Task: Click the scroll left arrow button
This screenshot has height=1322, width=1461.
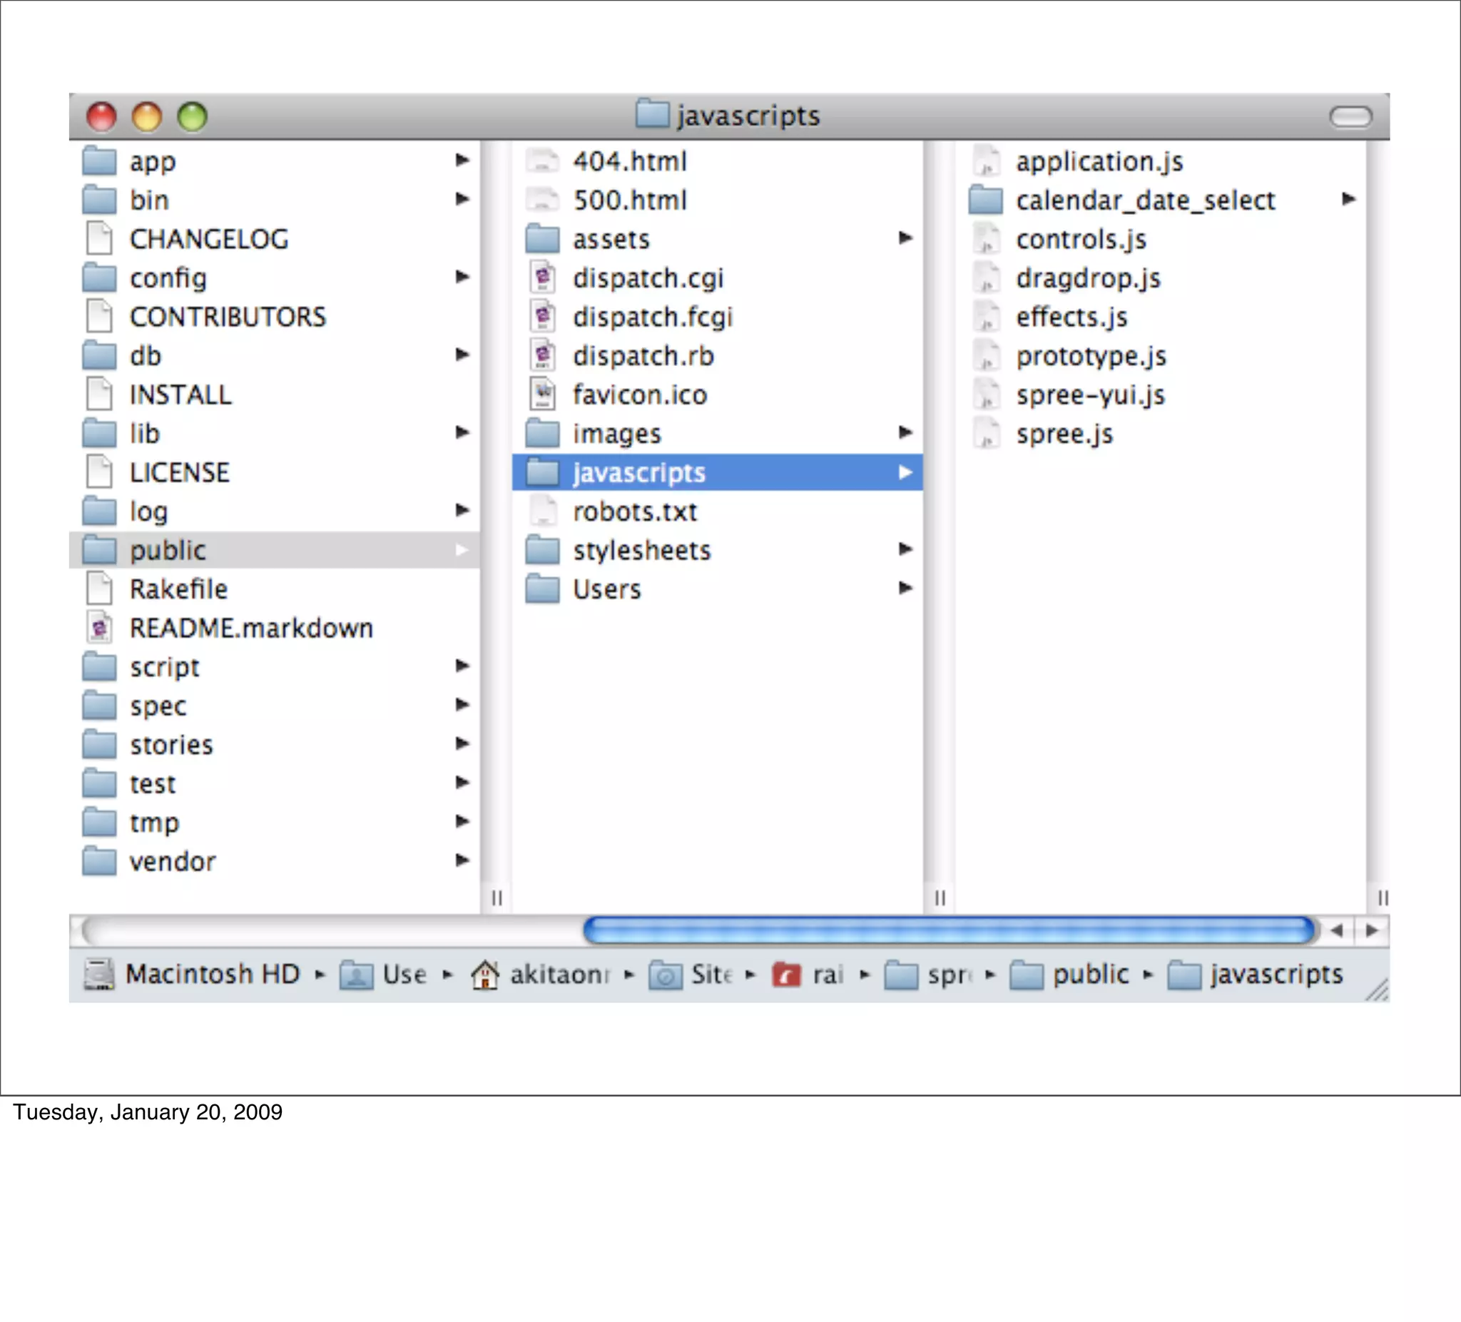Action: 1337,930
